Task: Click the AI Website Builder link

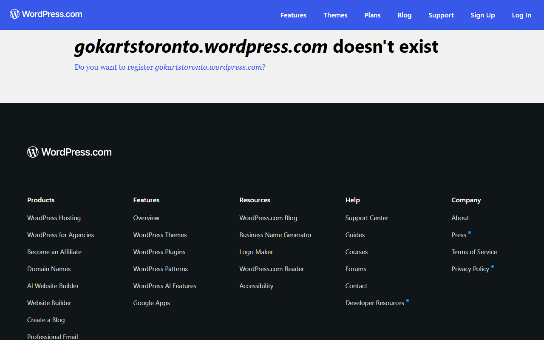Action: (53, 286)
